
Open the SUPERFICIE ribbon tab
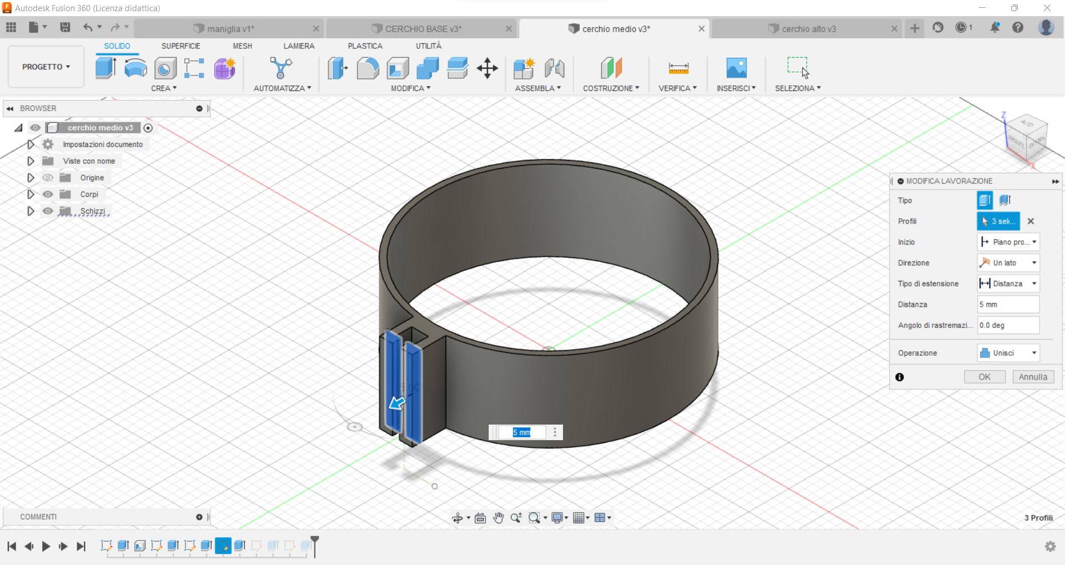[181, 46]
